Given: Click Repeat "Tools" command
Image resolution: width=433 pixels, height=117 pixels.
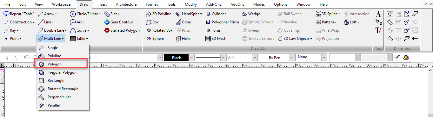Looking at the screenshot, I should pyautogui.click(x=19, y=14).
